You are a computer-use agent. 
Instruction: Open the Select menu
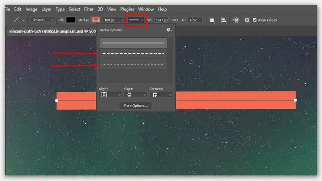(74, 9)
